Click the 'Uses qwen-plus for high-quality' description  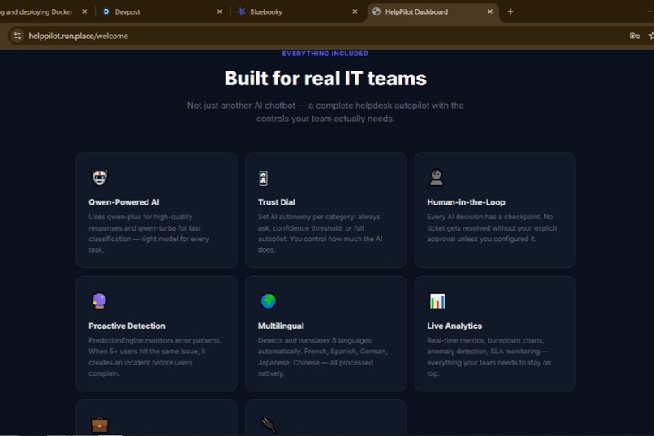pyautogui.click(x=149, y=233)
